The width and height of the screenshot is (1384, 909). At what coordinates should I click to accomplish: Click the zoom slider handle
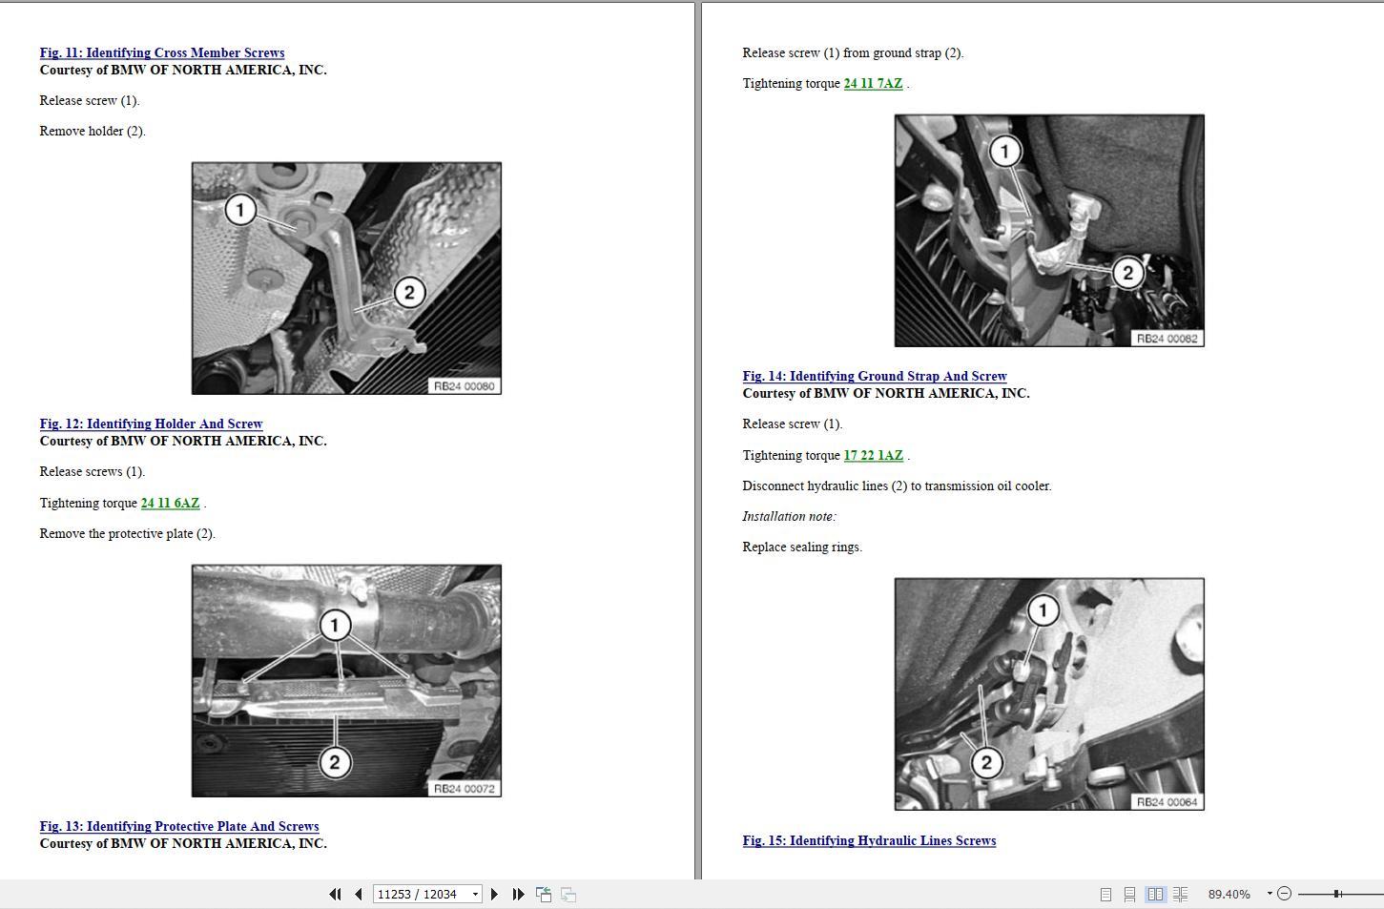coord(1337,894)
